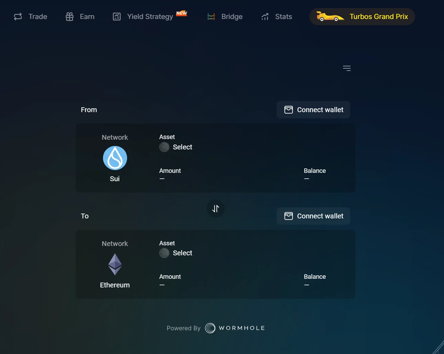Open the hamburger menu icon

point(347,68)
